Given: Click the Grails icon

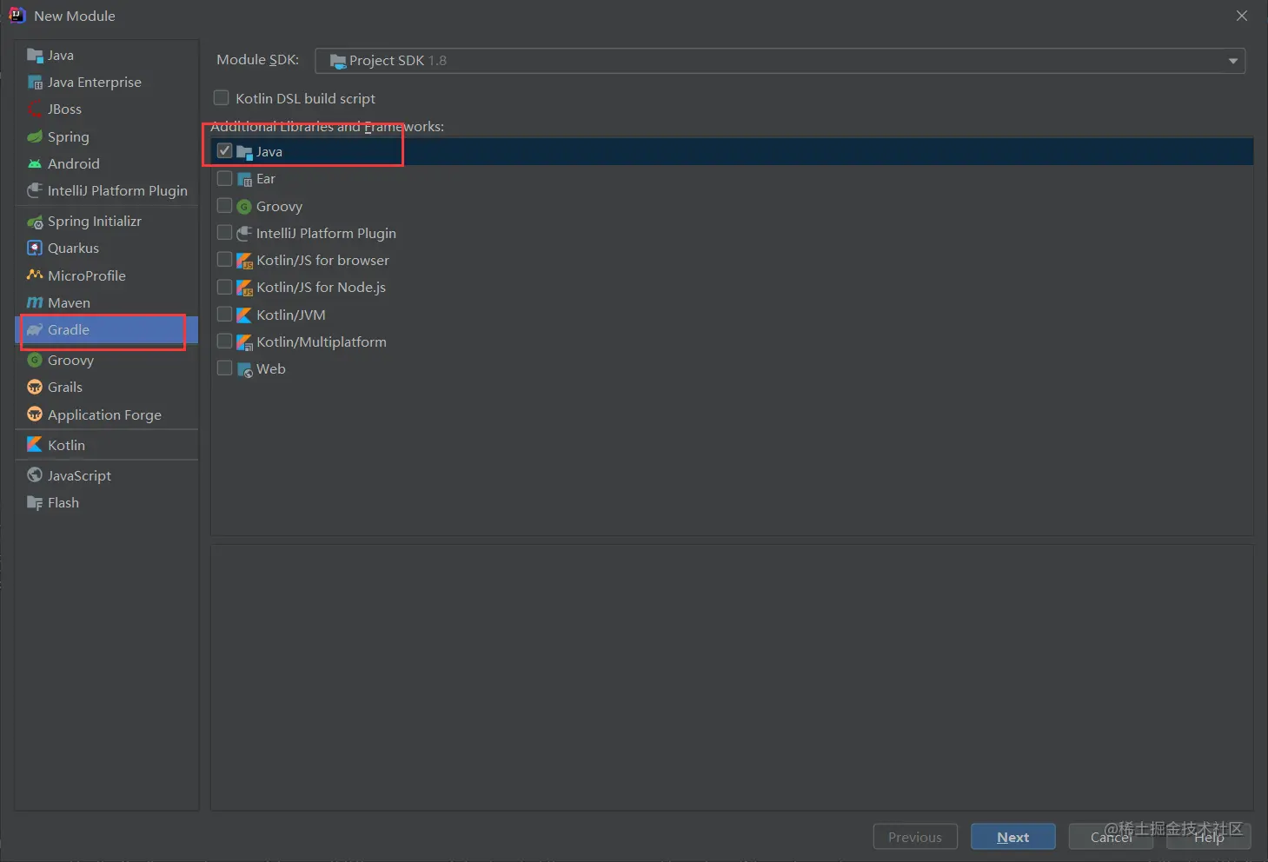Looking at the screenshot, I should point(35,388).
